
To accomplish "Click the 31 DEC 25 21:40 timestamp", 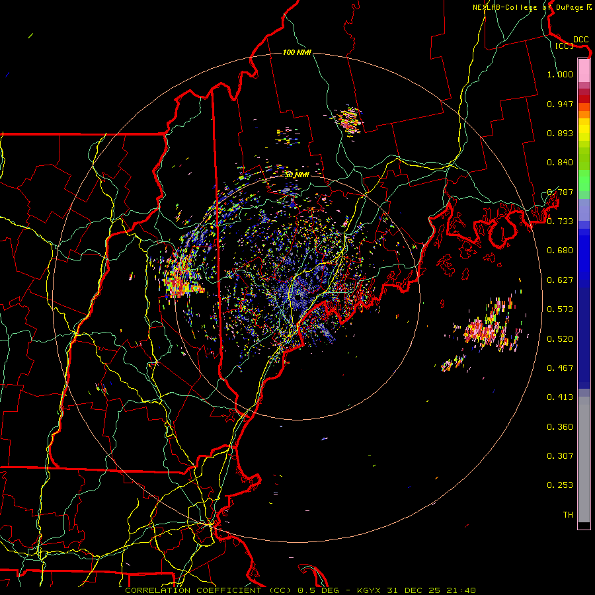I will (431, 590).
